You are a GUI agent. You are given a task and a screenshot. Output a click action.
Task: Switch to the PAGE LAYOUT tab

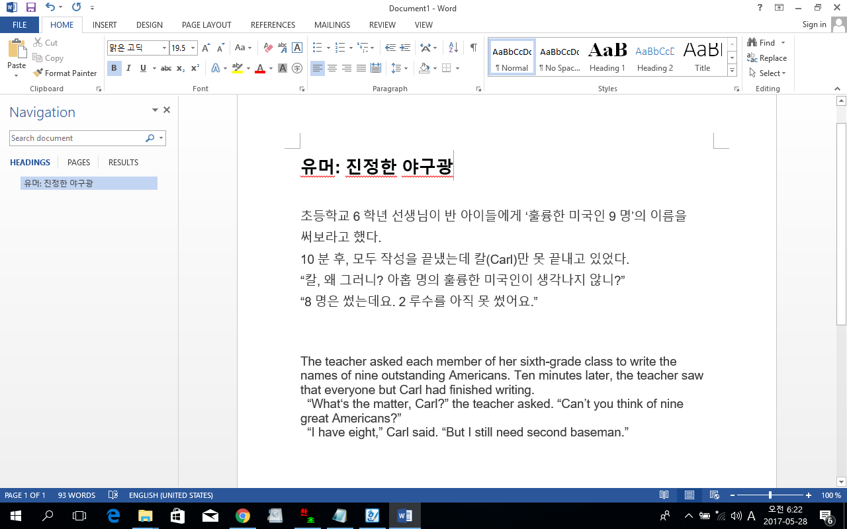tap(206, 25)
